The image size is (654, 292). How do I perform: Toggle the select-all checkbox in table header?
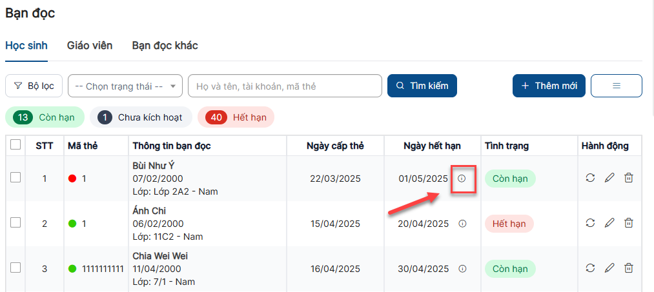coord(15,145)
